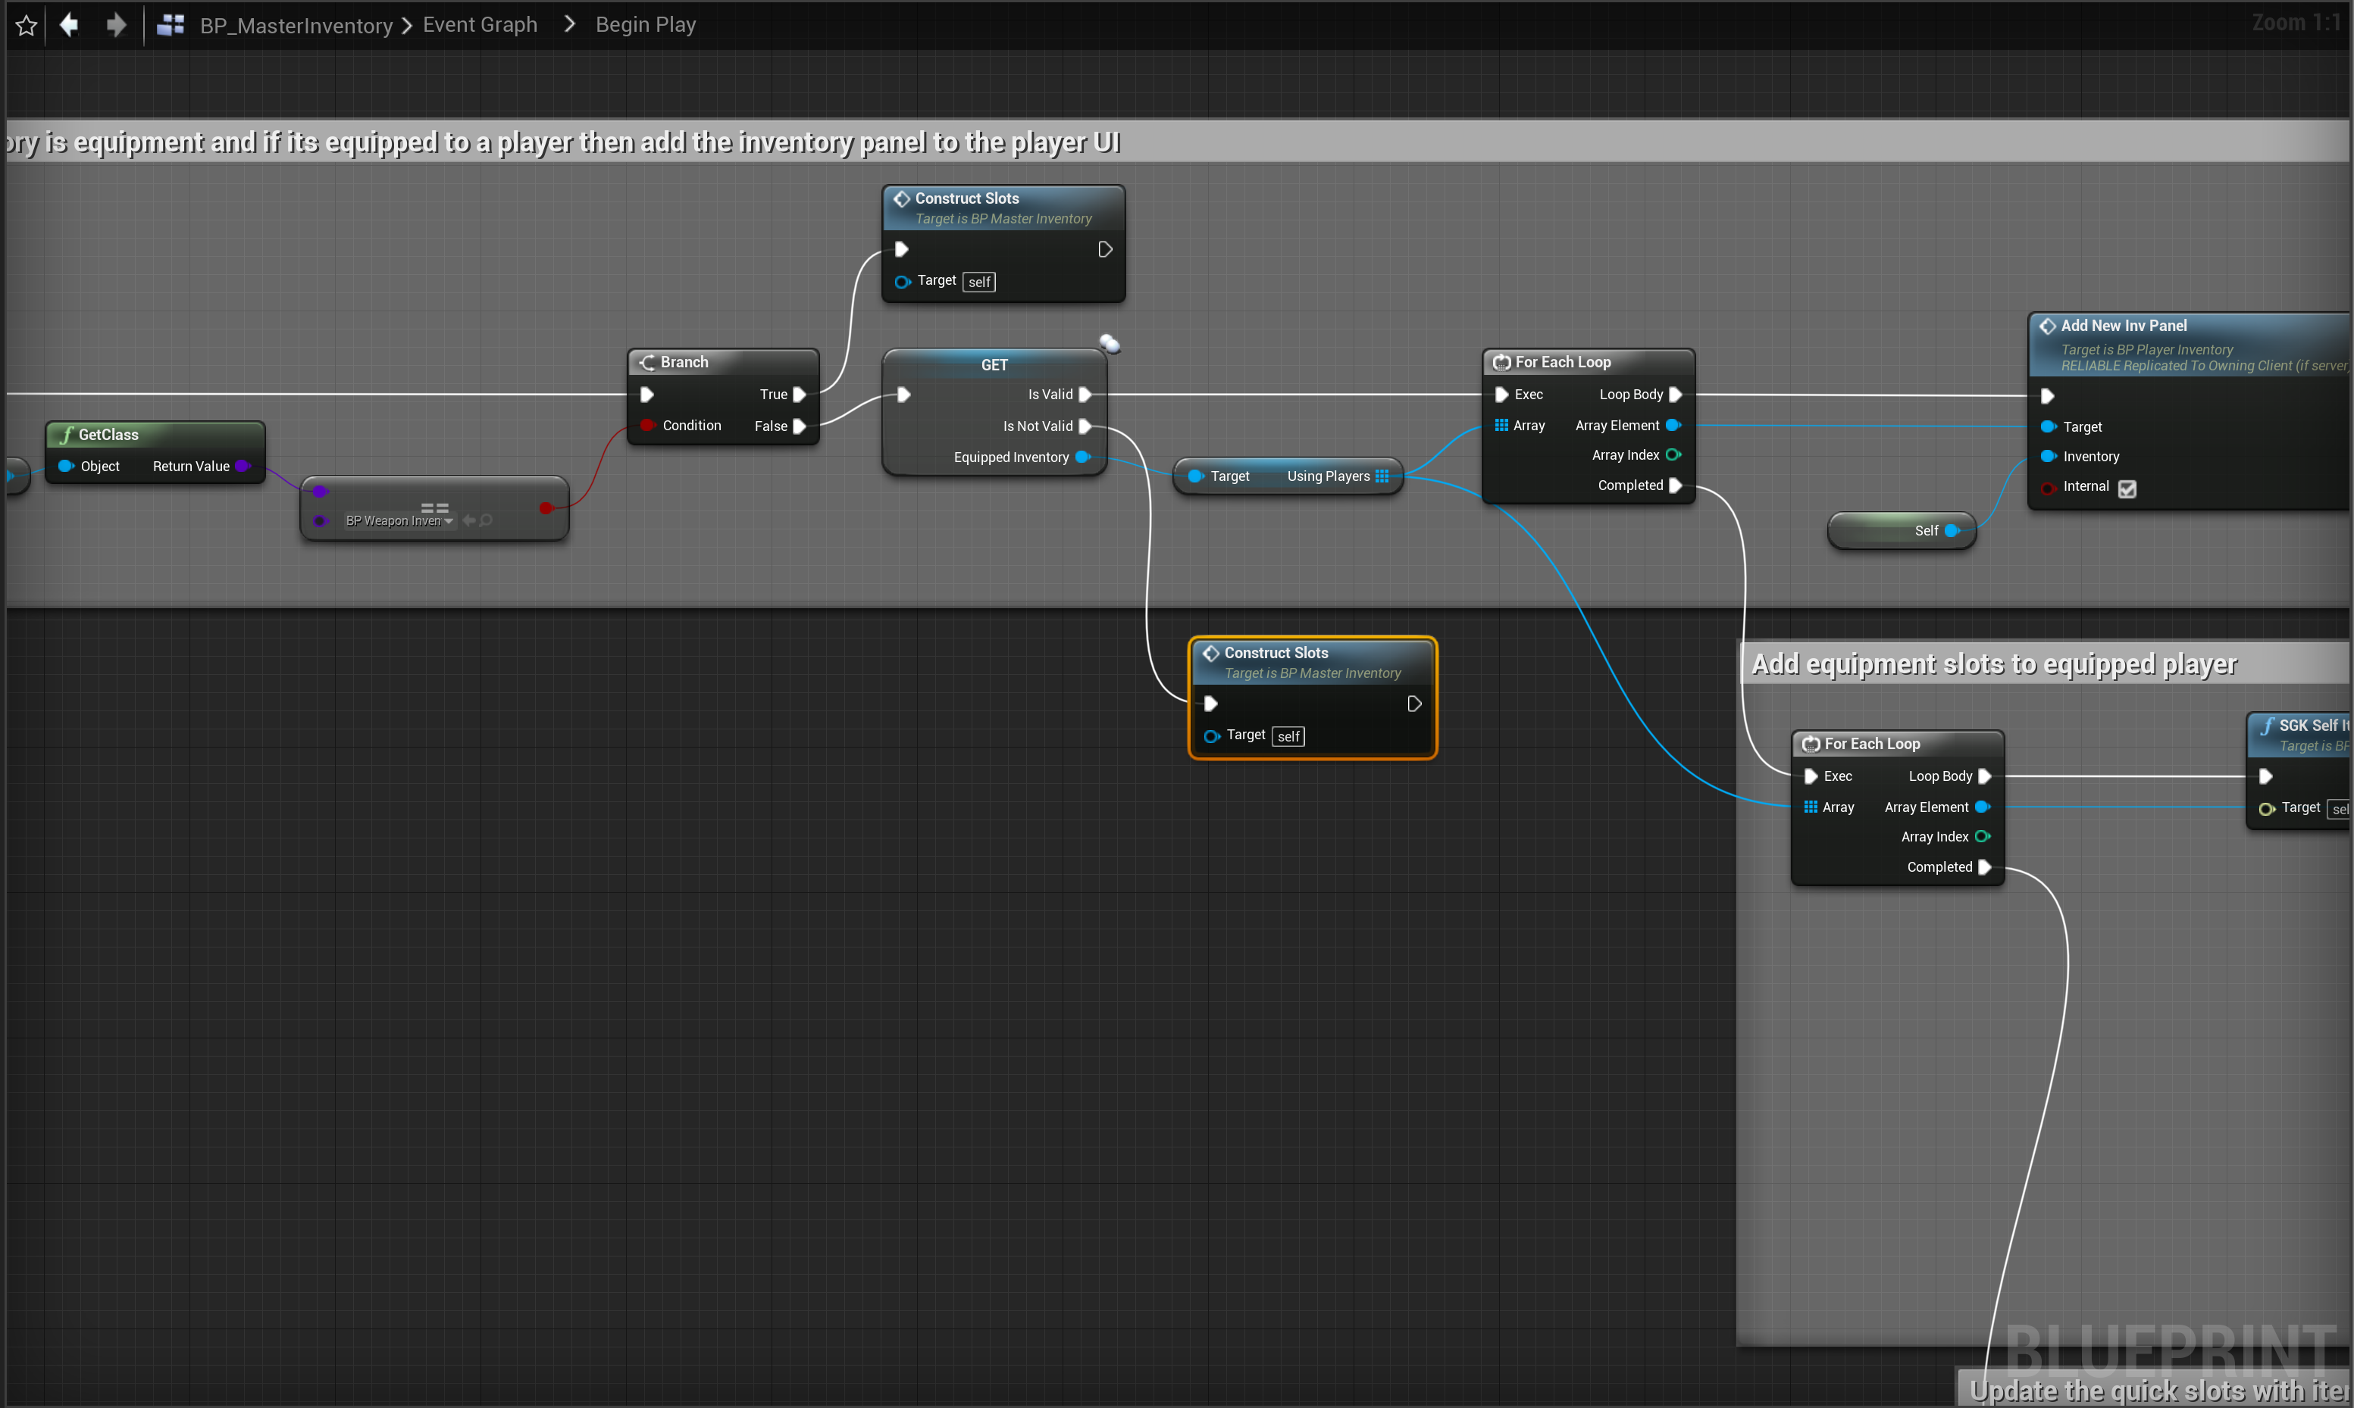Click red boolean output pin on equals node
The width and height of the screenshot is (2354, 1408).
tap(546, 507)
